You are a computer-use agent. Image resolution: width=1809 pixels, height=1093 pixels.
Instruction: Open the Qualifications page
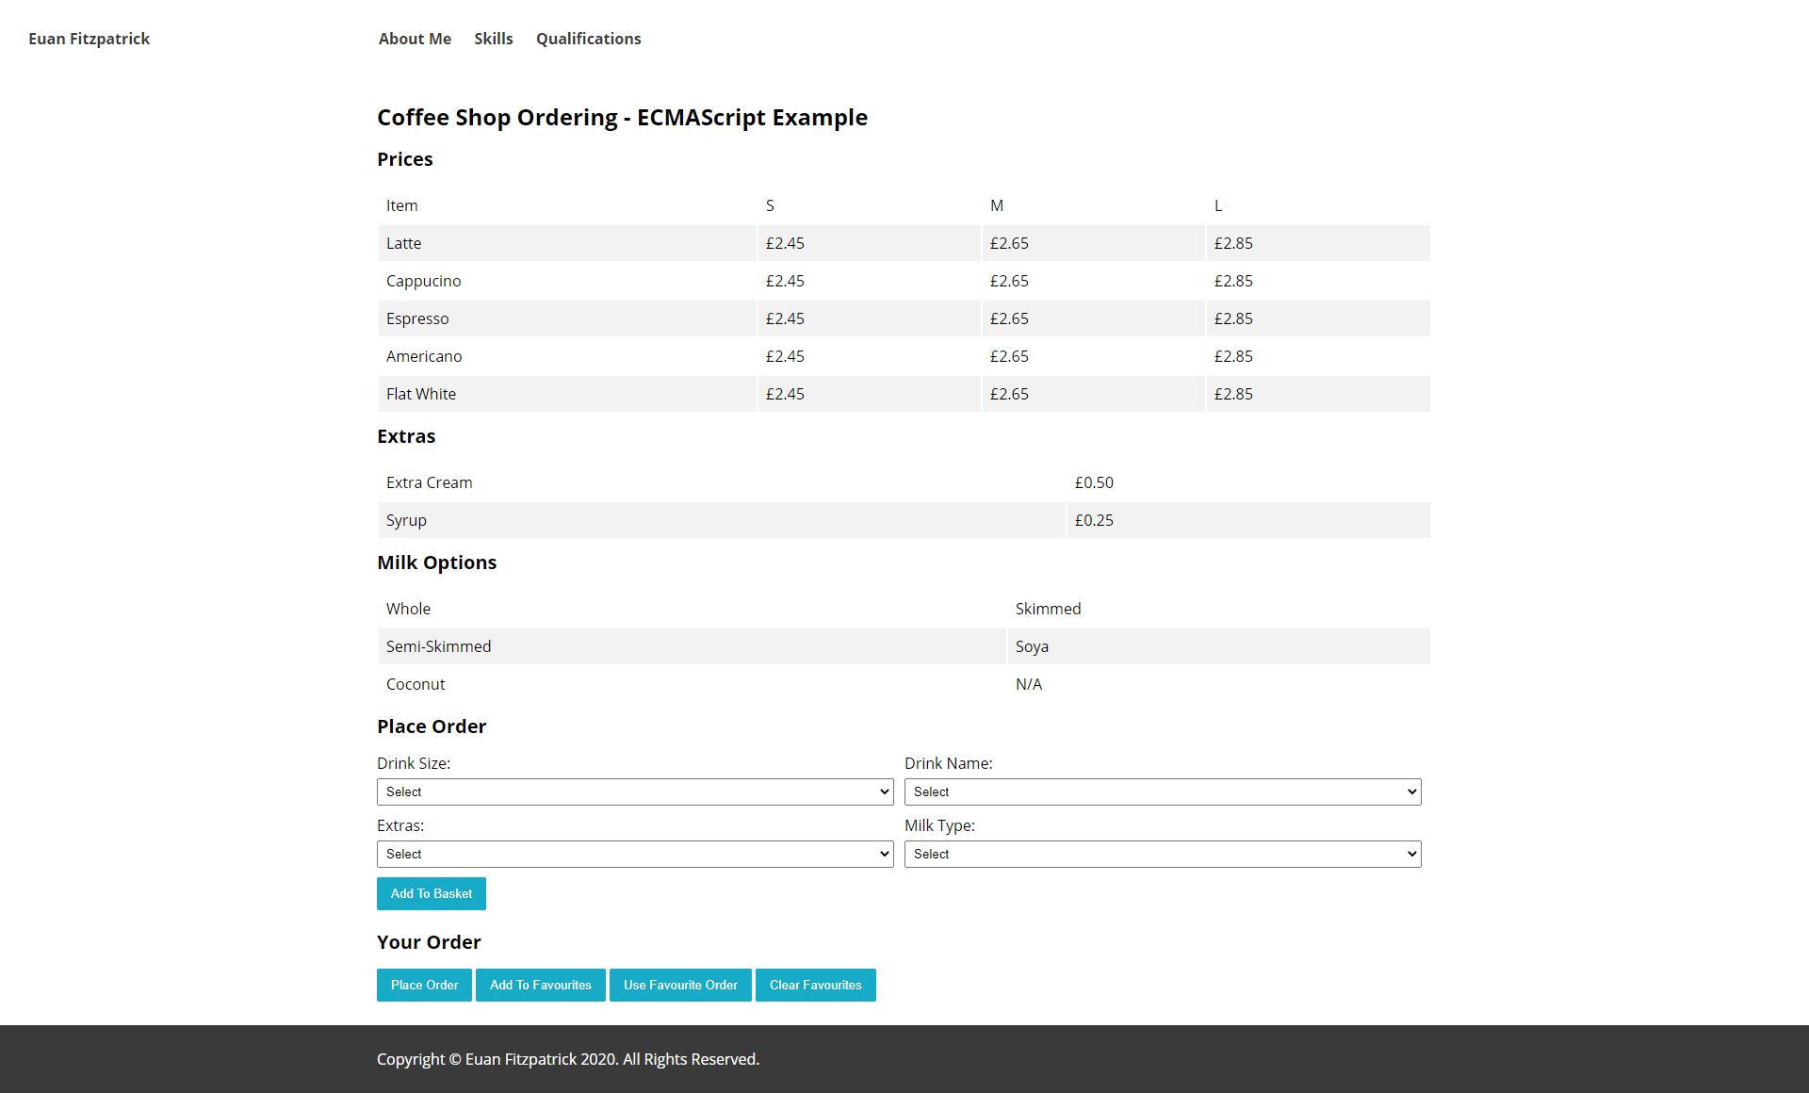point(588,39)
